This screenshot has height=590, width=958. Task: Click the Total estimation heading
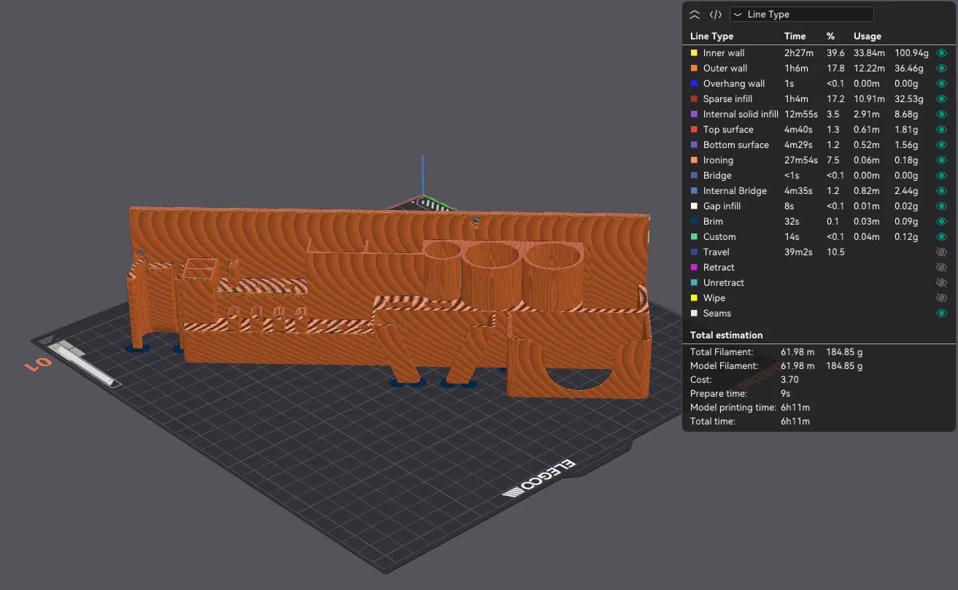pyautogui.click(x=727, y=335)
